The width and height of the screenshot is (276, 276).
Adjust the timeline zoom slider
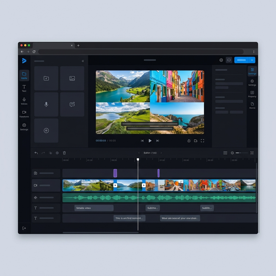242,153
